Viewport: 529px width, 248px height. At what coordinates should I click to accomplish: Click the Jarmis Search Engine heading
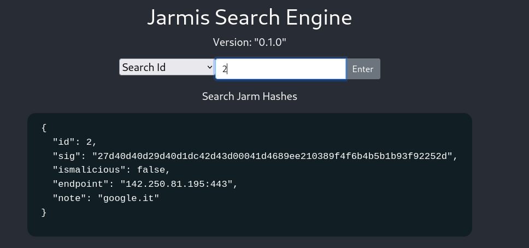249,17
